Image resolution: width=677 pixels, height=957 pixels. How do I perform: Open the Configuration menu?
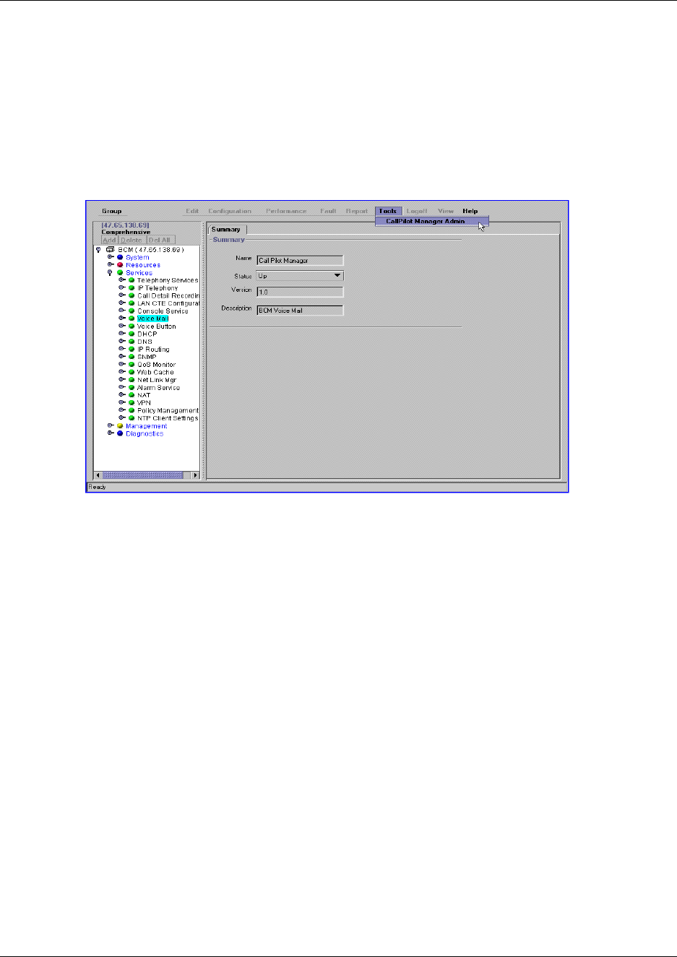[x=230, y=212]
